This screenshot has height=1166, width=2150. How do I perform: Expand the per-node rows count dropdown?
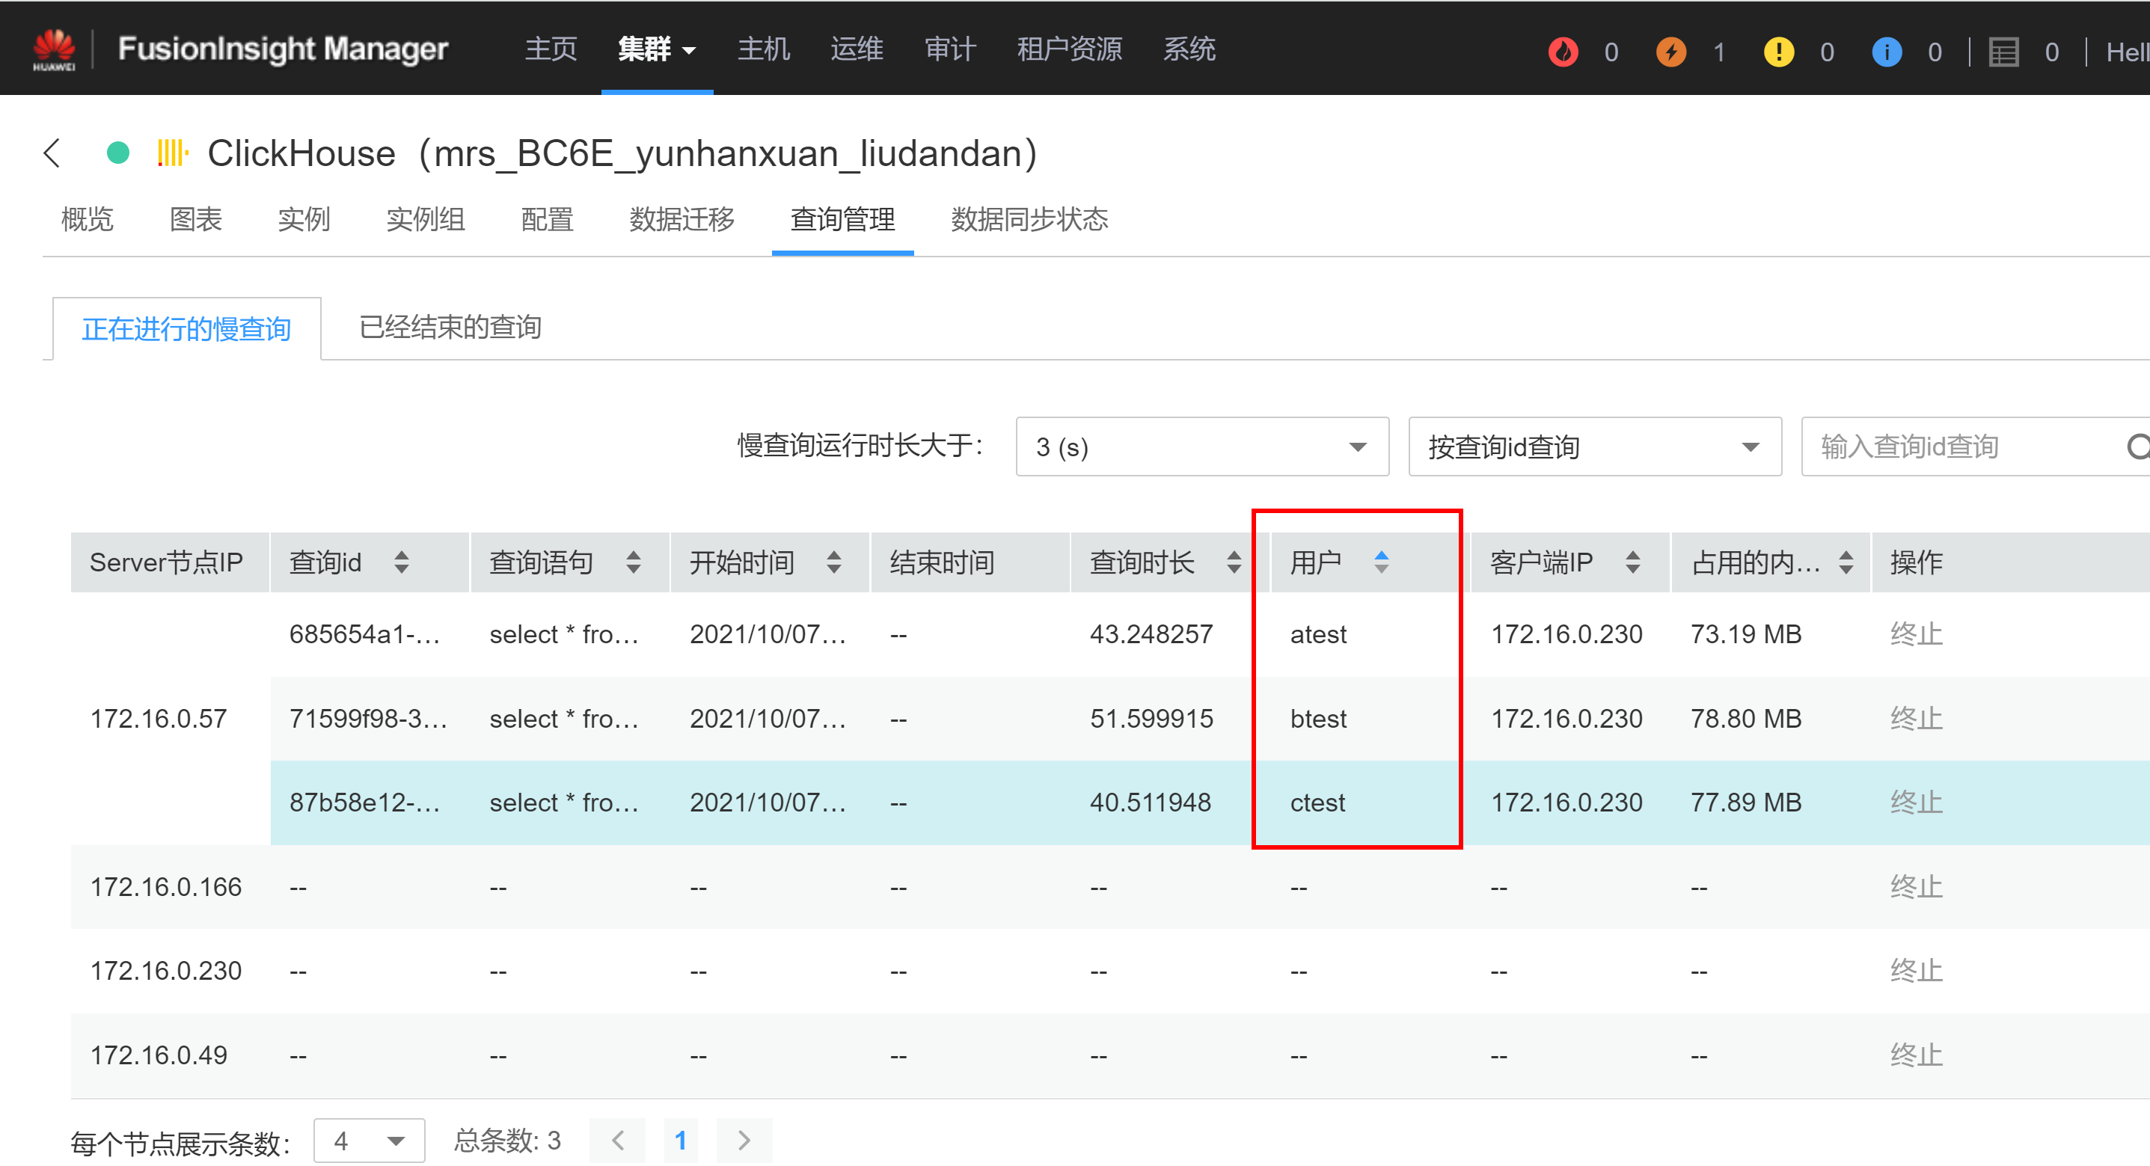coord(368,1140)
